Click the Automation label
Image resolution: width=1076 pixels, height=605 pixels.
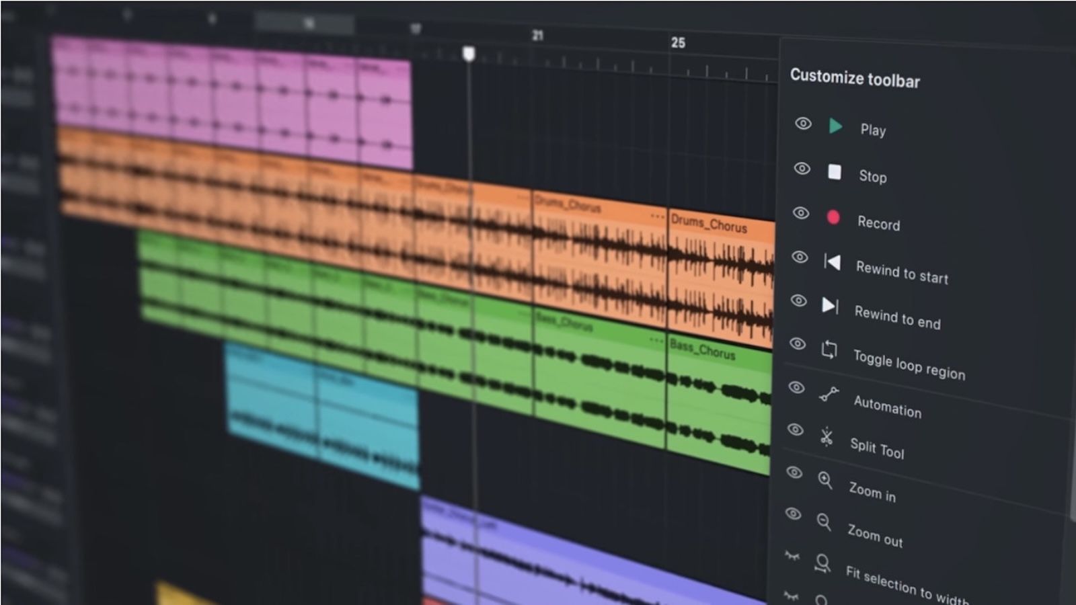tap(887, 406)
